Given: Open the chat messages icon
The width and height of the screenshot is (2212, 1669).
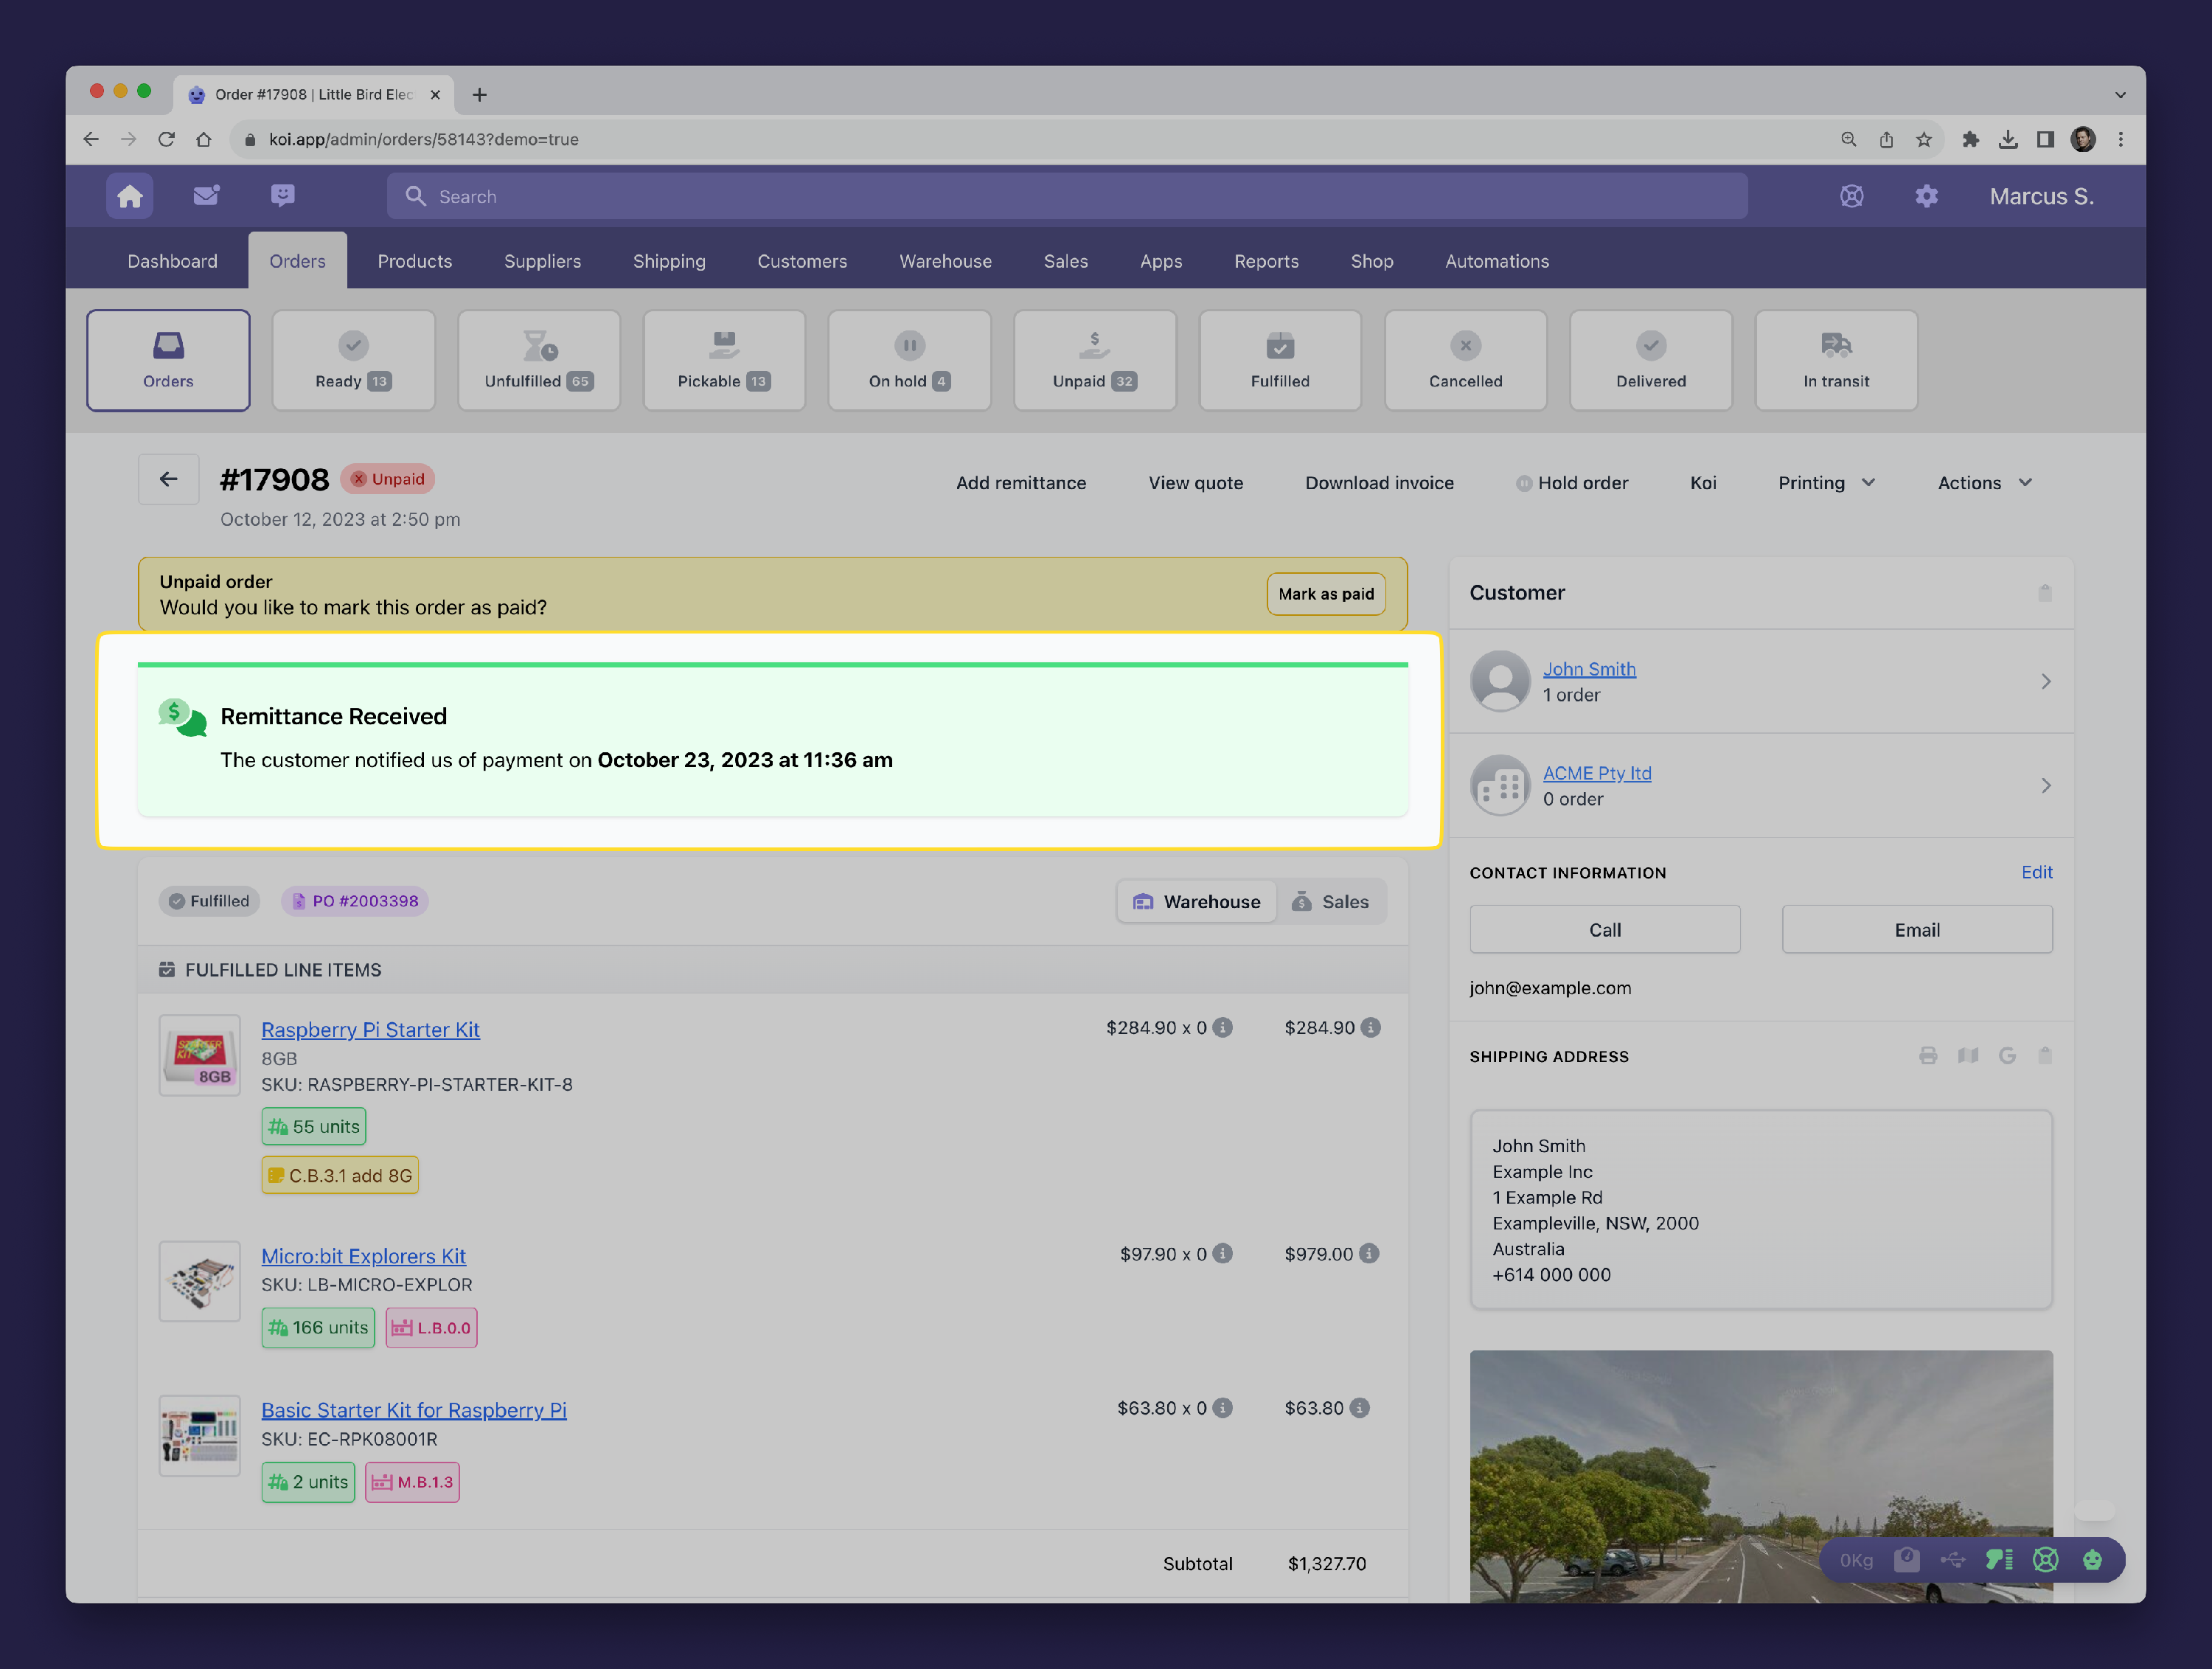Looking at the screenshot, I should (x=282, y=196).
